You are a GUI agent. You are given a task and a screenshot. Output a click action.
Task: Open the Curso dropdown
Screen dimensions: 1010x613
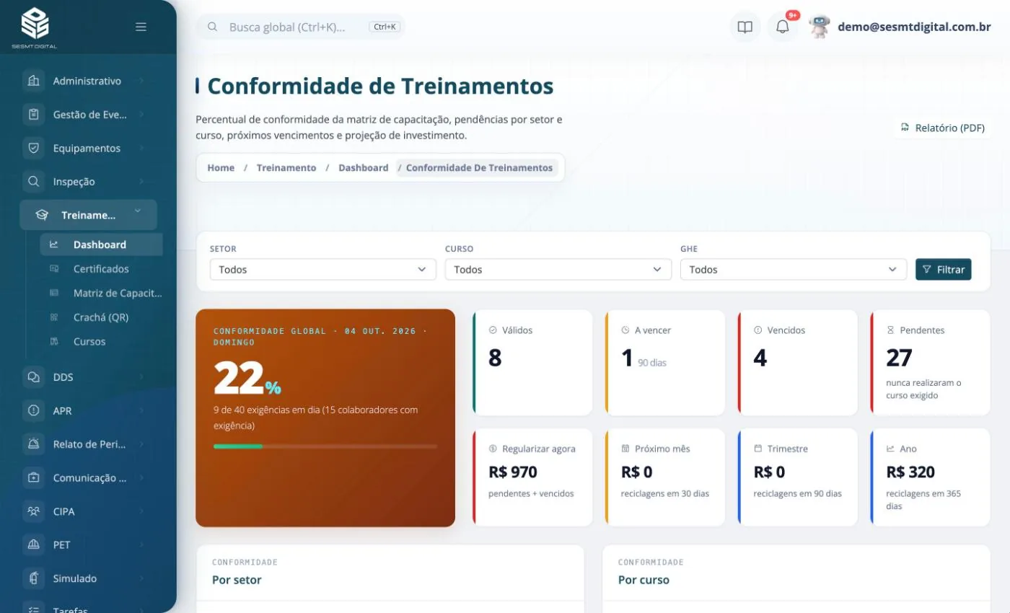(558, 269)
